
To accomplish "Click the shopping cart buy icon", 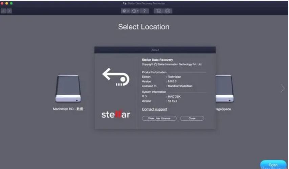I will tap(158, 11).
